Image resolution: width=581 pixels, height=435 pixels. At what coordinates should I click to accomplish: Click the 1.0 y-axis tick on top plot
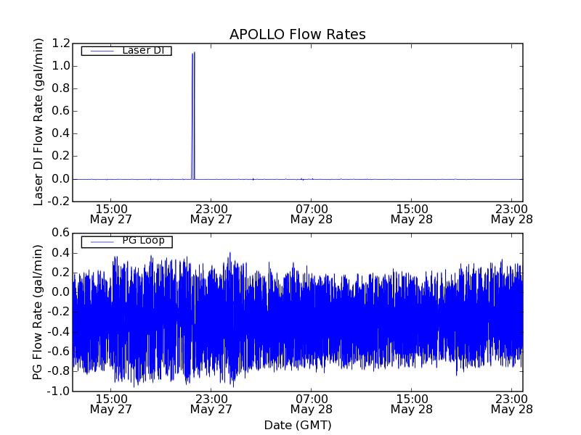[x=60, y=66]
